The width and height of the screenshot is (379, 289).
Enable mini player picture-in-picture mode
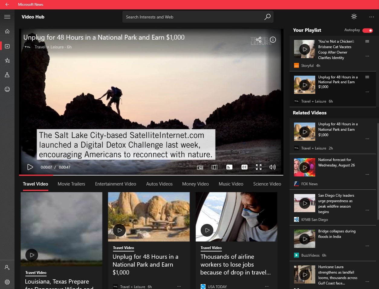(200, 167)
